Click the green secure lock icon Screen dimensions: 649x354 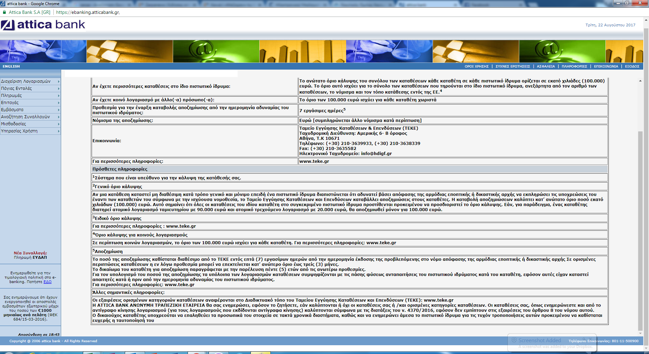(4, 12)
